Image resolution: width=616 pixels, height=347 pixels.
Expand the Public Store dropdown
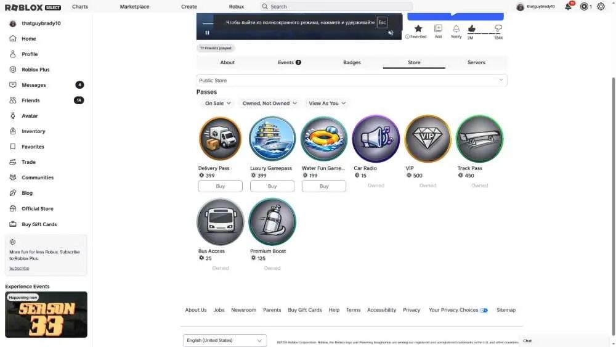(352, 81)
